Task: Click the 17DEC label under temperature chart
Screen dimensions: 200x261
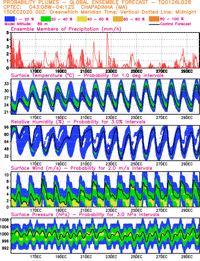Action: pos(36,118)
